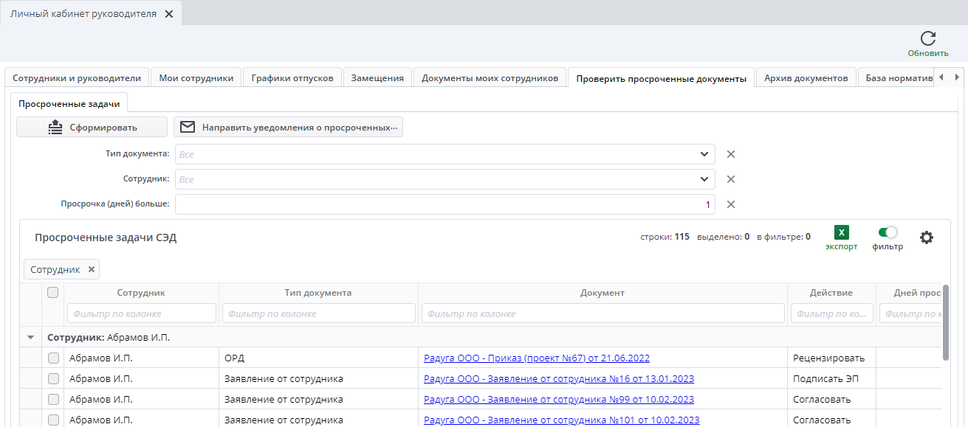Sort by the Действие column header
This screenshot has height=427, width=968.
831,293
